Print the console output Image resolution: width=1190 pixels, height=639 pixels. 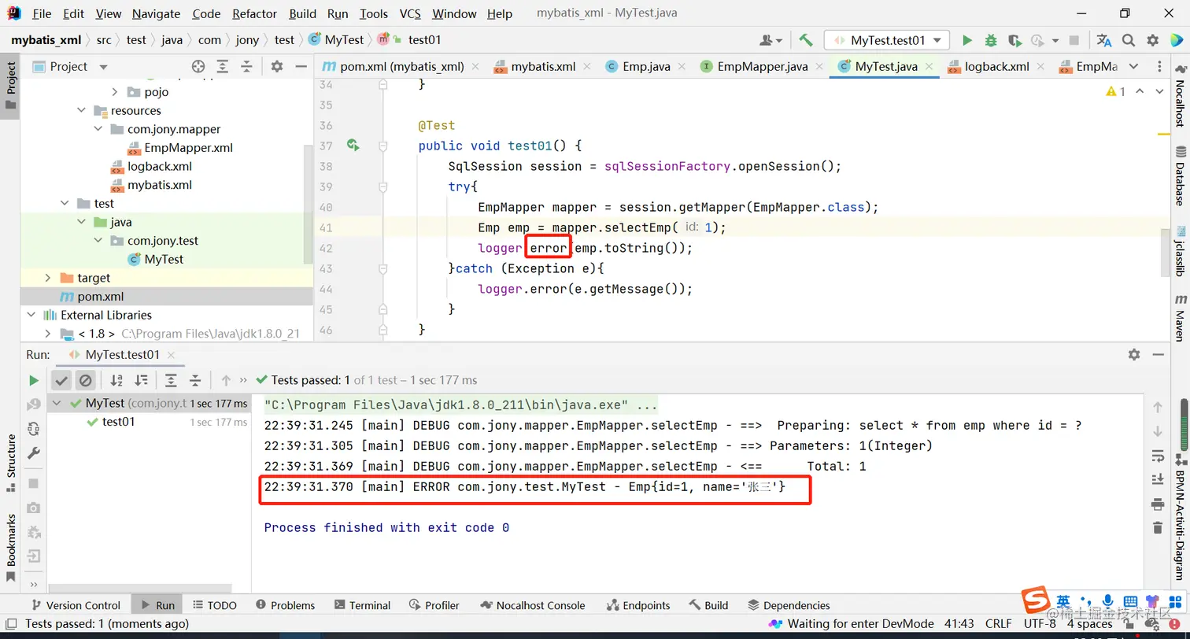(1157, 504)
